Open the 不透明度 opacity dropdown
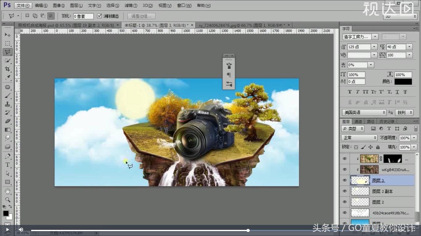The height and width of the screenshot is (236, 421). (414, 138)
